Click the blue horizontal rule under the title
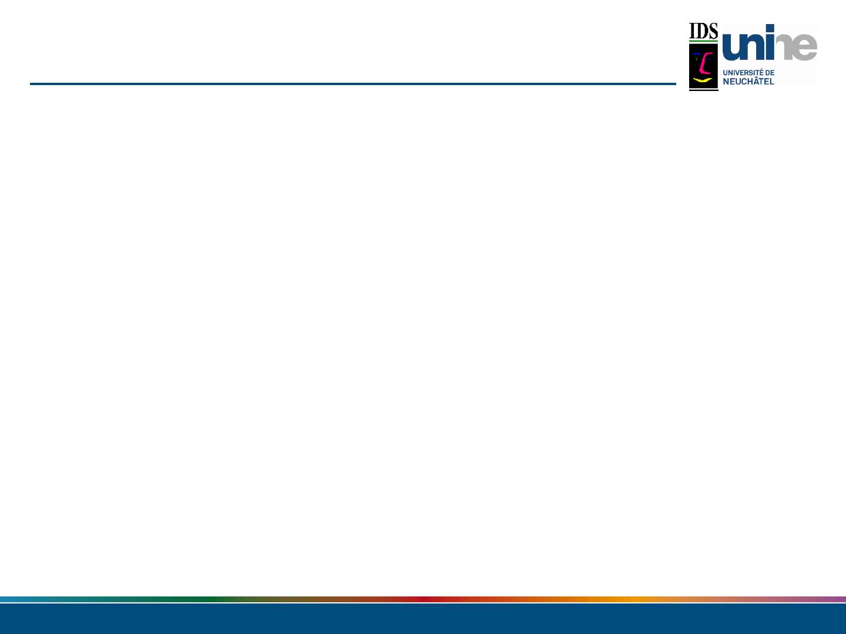 pos(352,84)
